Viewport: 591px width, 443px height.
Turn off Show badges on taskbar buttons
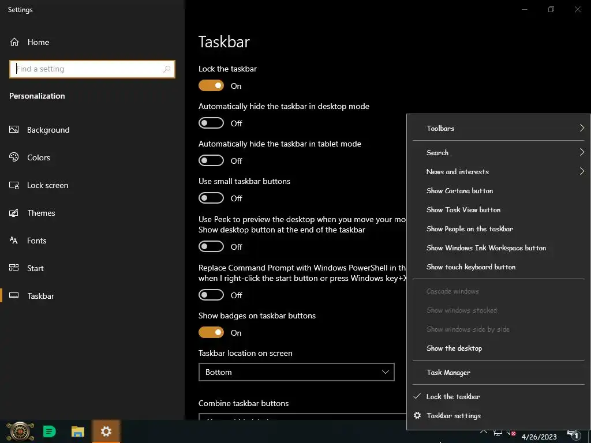(211, 332)
